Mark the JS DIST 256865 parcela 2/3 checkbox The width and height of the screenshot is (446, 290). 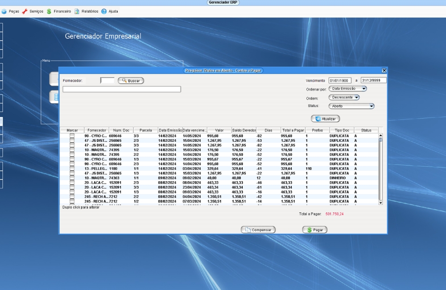point(72,141)
